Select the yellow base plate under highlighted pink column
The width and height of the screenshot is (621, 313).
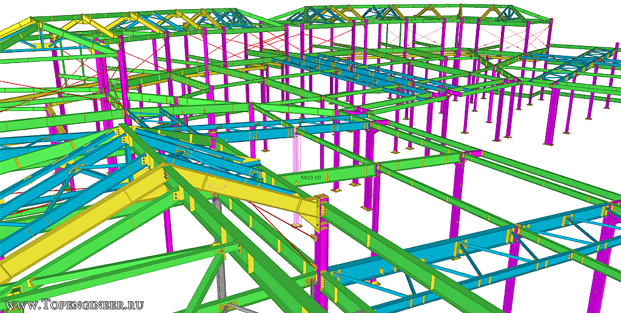click(297, 226)
